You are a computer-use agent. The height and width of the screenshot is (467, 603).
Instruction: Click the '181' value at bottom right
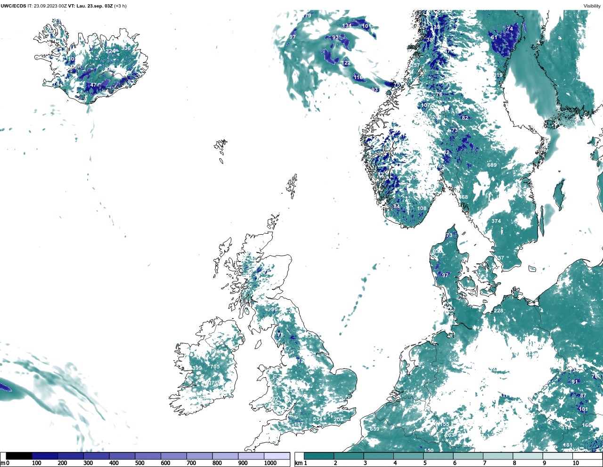568,445
